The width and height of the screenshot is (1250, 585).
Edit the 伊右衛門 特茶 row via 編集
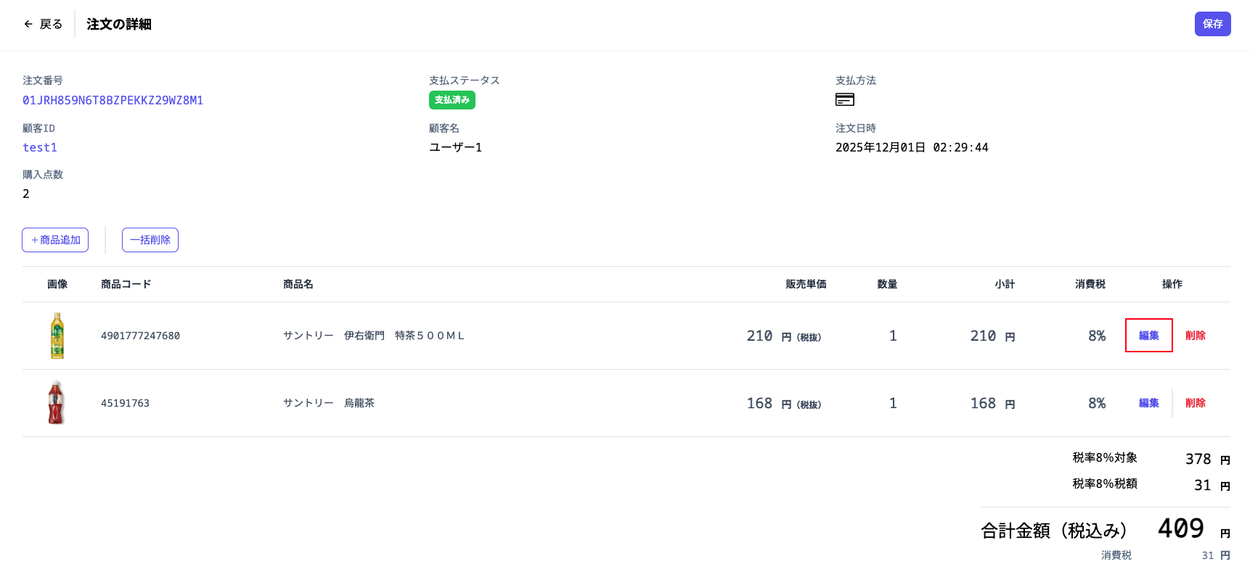[x=1149, y=336]
